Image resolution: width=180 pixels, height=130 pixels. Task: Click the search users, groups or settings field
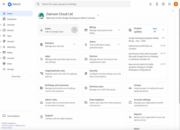pyautogui.click(x=82, y=4)
